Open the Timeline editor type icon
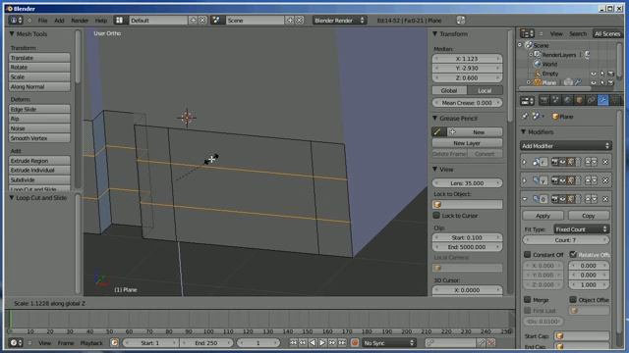The height and width of the screenshot is (353, 629). tap(16, 342)
